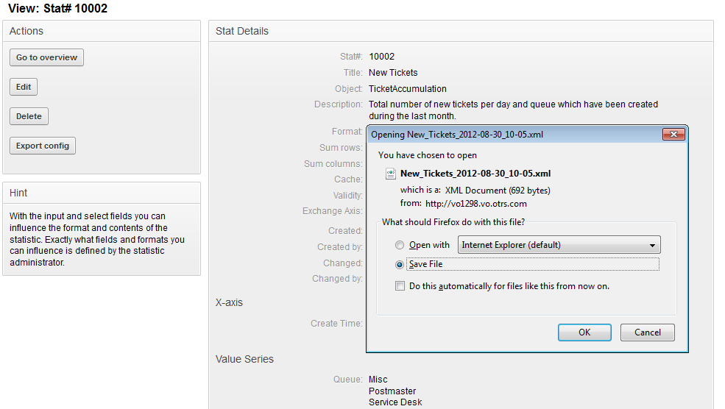Click the Service Desk queue entry

coord(395,402)
